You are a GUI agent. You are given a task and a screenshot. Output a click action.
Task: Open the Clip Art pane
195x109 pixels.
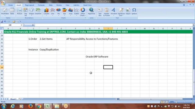(x=26, y=12)
